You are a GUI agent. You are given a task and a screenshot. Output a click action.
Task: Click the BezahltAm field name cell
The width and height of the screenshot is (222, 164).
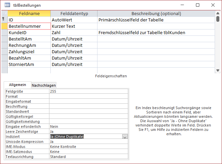[x=29, y=58]
